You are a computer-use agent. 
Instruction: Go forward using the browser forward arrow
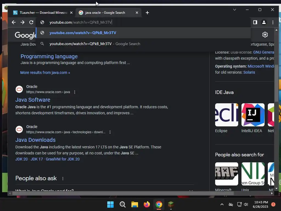point(23,22)
